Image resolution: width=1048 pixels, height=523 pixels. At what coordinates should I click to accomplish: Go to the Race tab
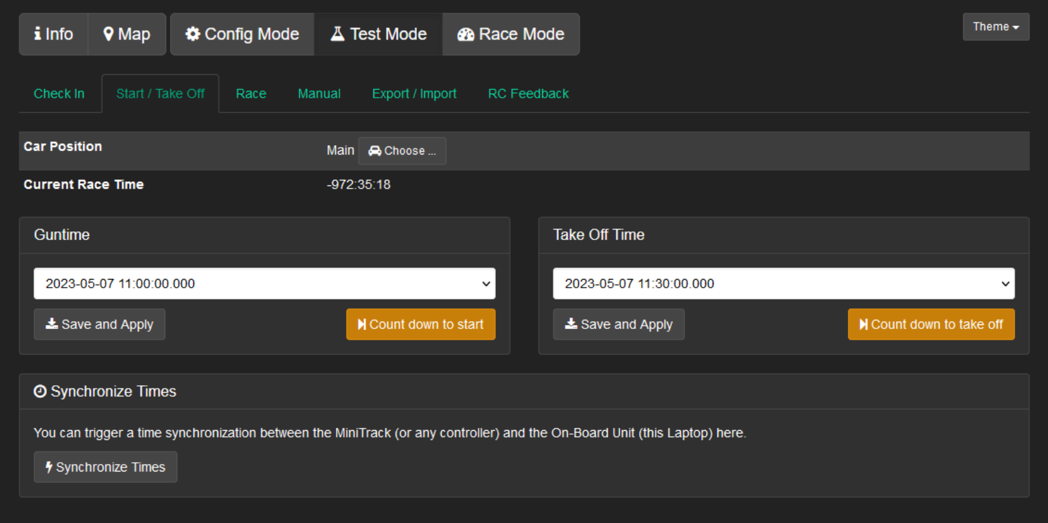point(251,94)
